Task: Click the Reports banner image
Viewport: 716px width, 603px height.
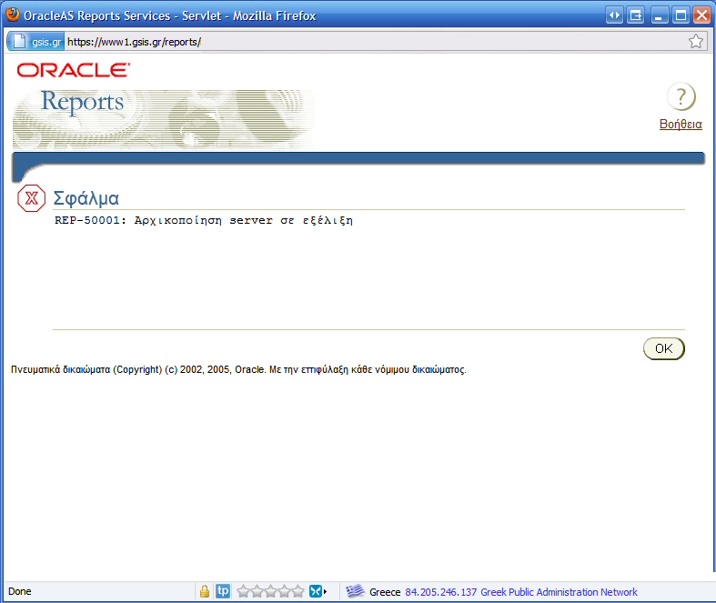Action: [164, 119]
